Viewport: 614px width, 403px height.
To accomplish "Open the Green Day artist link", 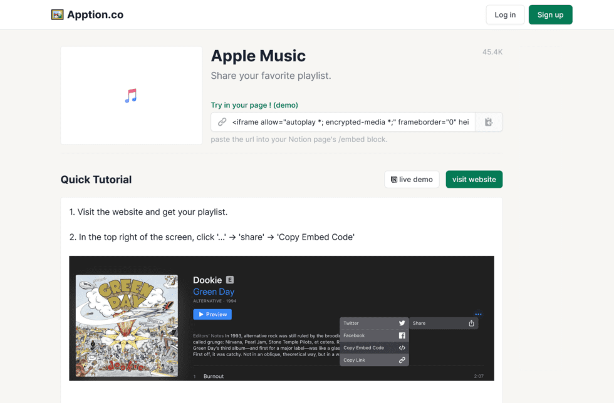I will pyautogui.click(x=214, y=292).
